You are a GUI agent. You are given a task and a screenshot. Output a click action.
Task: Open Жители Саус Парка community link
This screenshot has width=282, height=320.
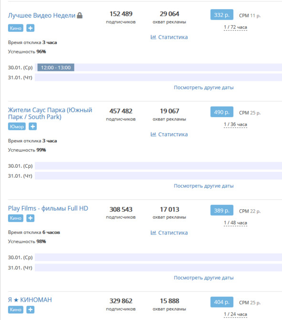[50, 113]
